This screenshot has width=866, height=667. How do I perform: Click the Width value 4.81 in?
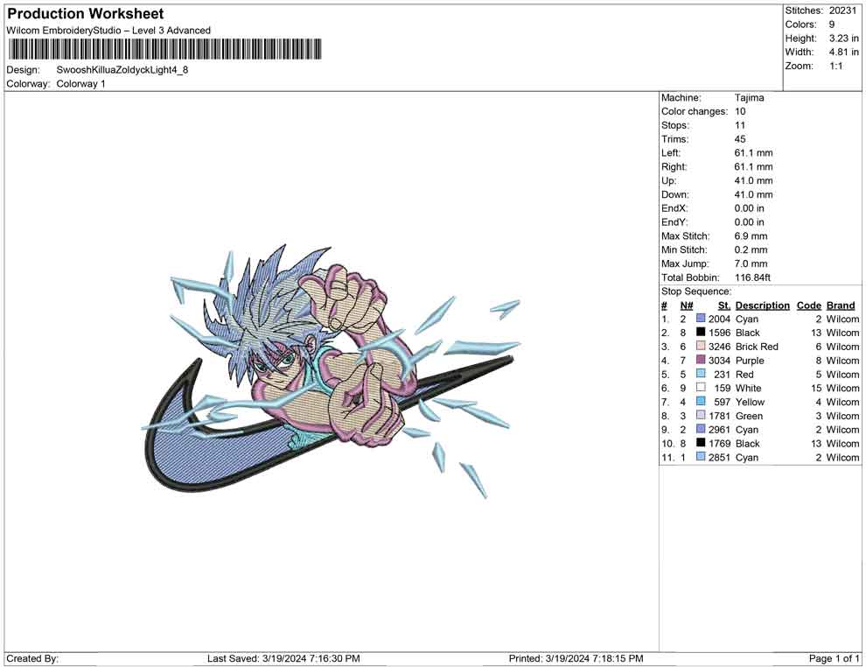[843, 52]
